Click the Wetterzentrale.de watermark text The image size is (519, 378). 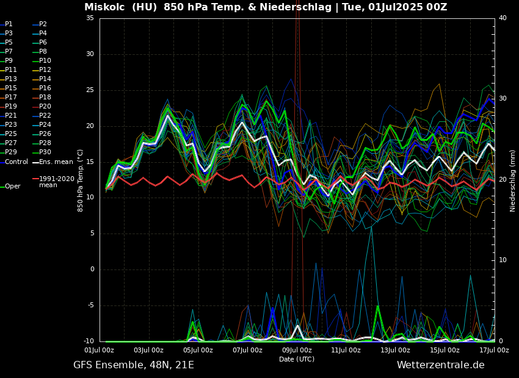coord(440,365)
